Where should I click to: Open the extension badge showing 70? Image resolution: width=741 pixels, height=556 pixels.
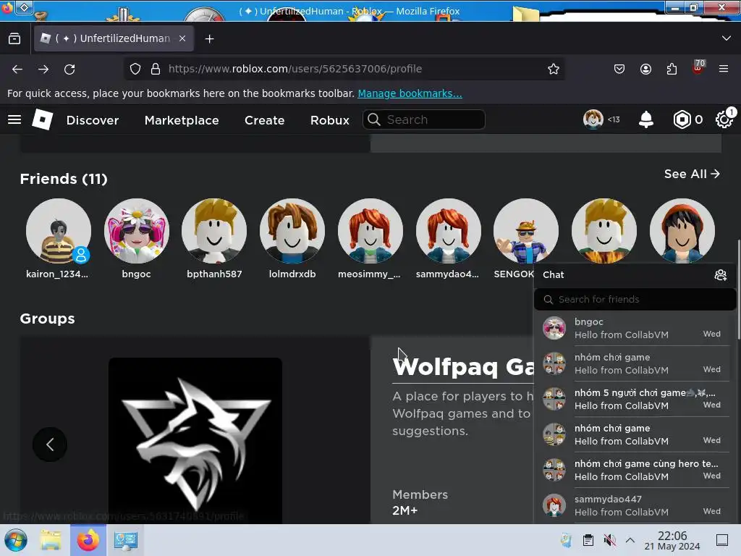click(x=698, y=67)
